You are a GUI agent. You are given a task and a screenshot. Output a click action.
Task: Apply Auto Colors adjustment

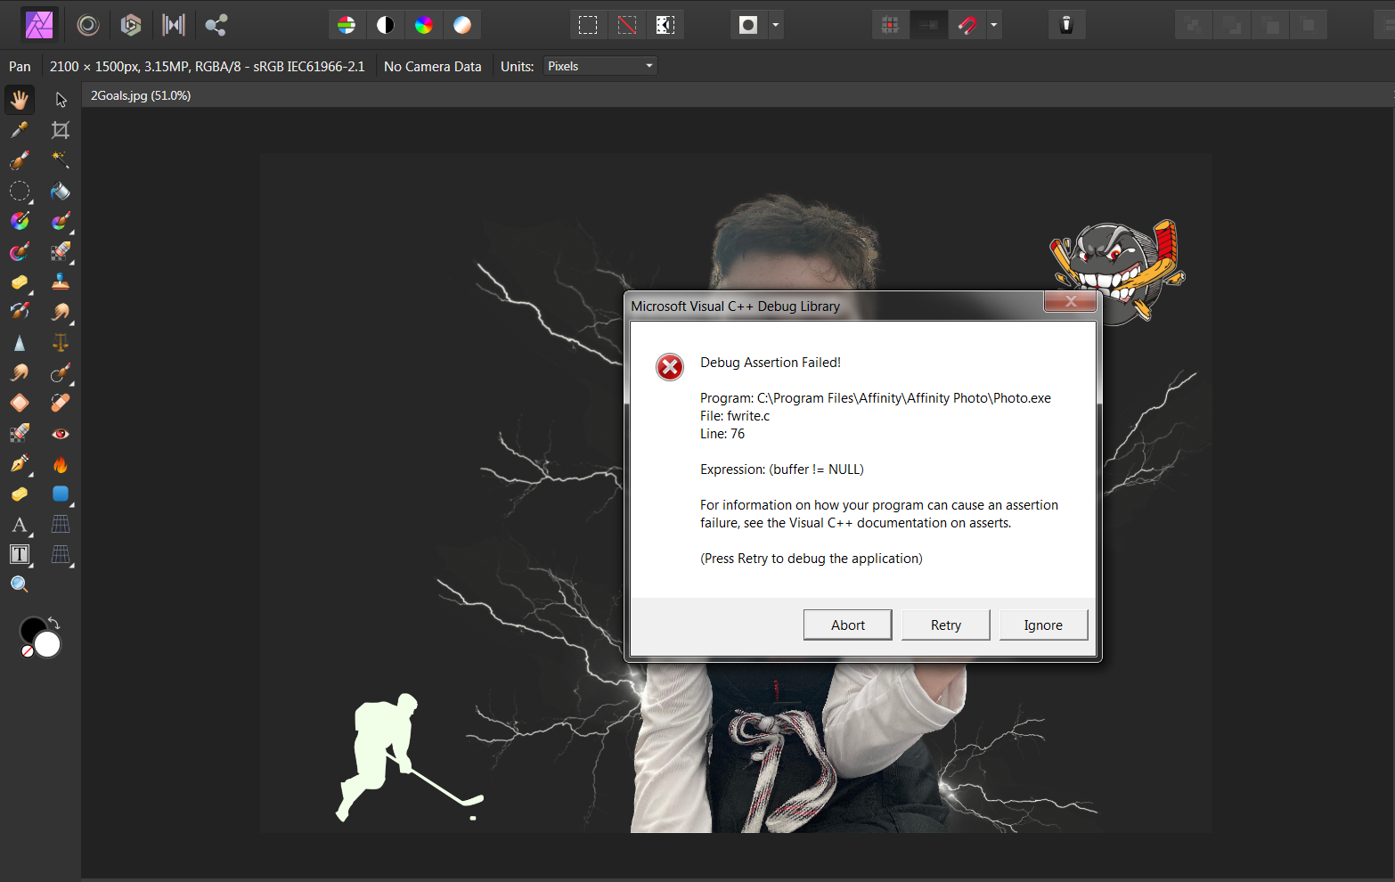[x=424, y=25]
